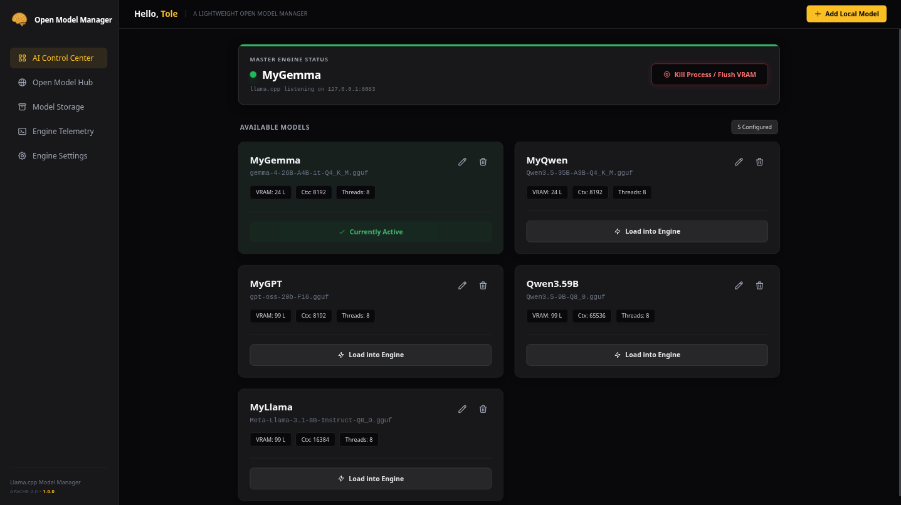Click the 5 Configured badge
The width and height of the screenshot is (901, 505).
point(754,127)
